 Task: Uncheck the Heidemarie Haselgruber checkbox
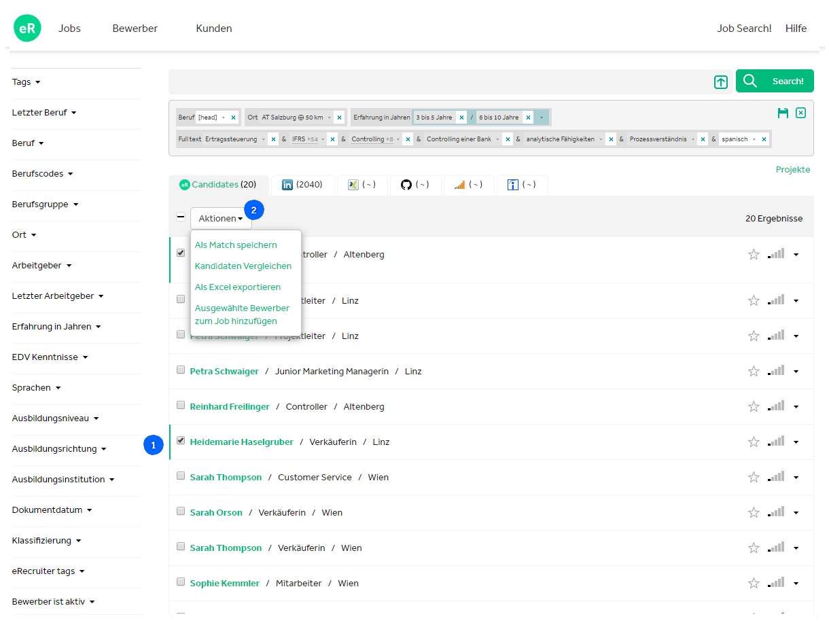click(181, 440)
